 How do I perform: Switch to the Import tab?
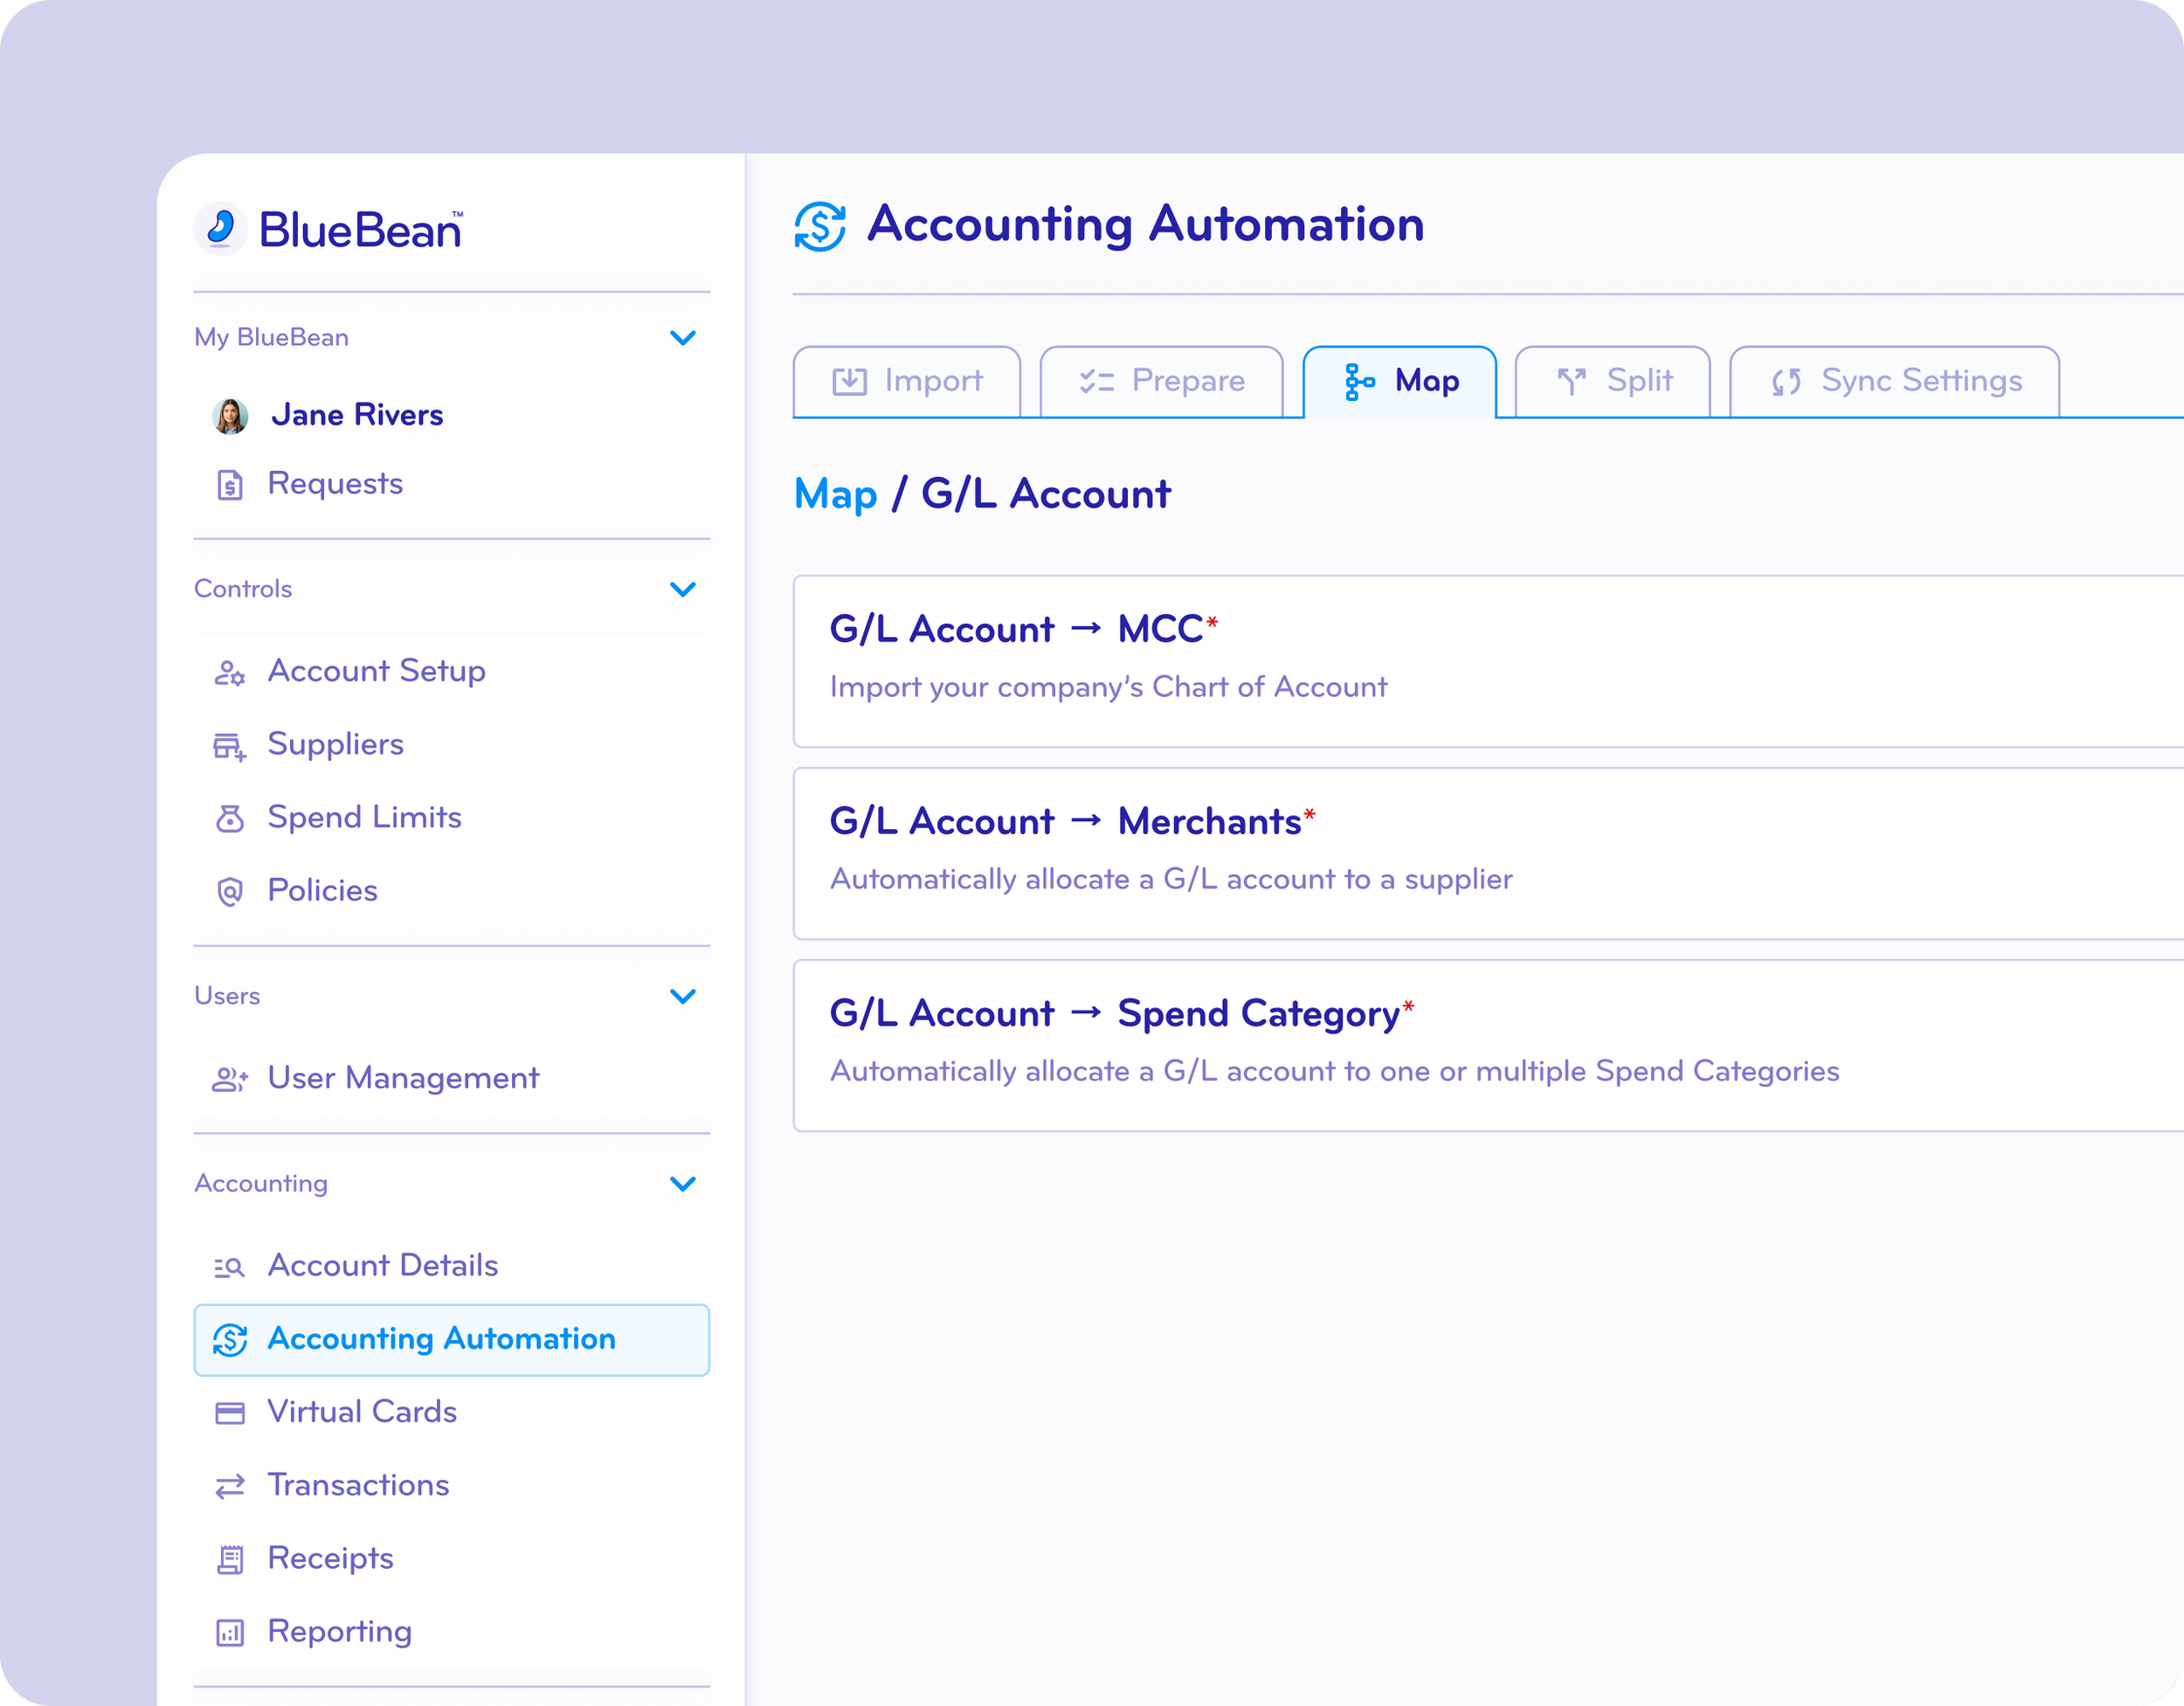click(906, 381)
